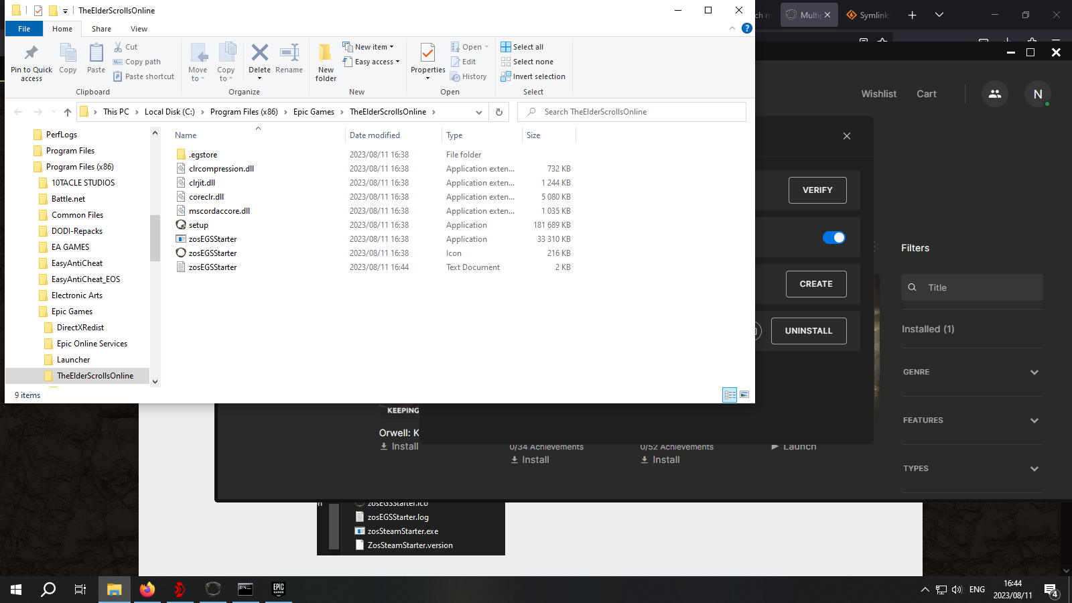The image size is (1072, 603).
Task: Click Epic Games in the breadcrumb path
Action: pyautogui.click(x=314, y=112)
